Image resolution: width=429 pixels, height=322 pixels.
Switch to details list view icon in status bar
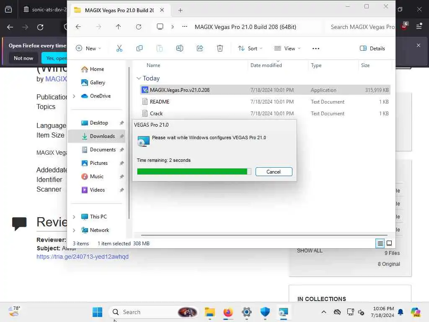380,244
